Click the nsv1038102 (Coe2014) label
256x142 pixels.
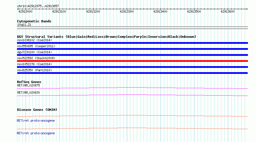tap(35, 40)
